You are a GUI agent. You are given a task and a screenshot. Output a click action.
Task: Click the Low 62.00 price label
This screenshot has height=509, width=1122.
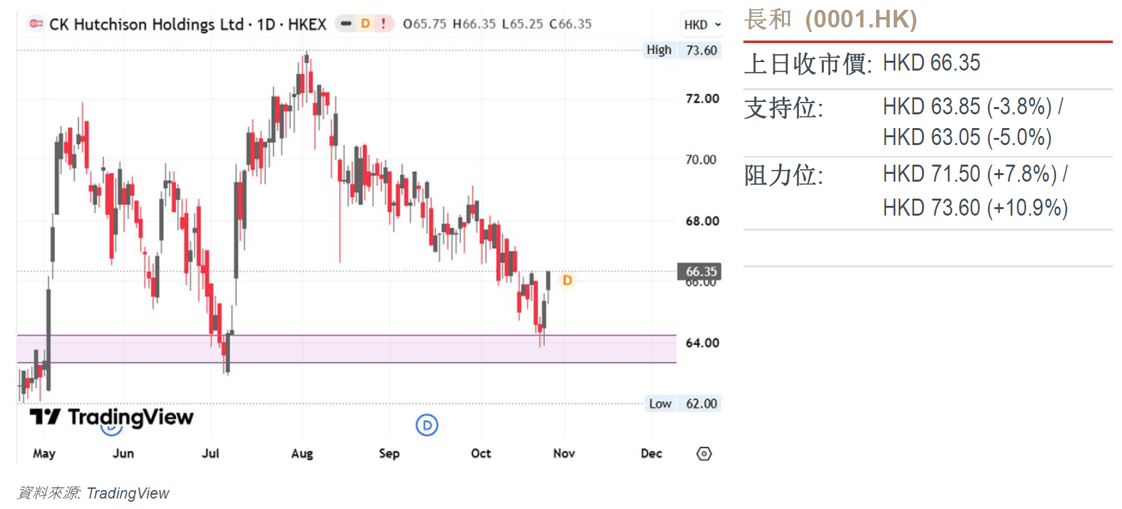683,404
